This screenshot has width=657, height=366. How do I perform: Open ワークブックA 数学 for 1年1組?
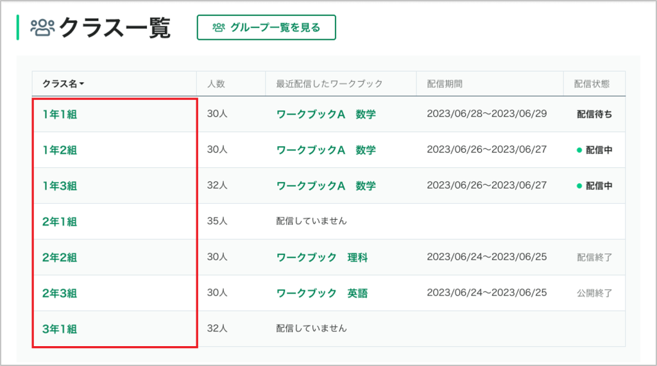[x=326, y=114]
